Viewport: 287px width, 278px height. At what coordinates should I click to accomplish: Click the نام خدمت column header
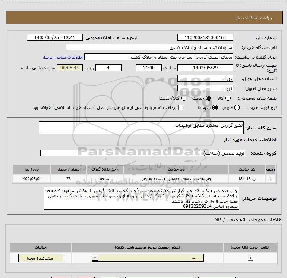tap(176, 169)
